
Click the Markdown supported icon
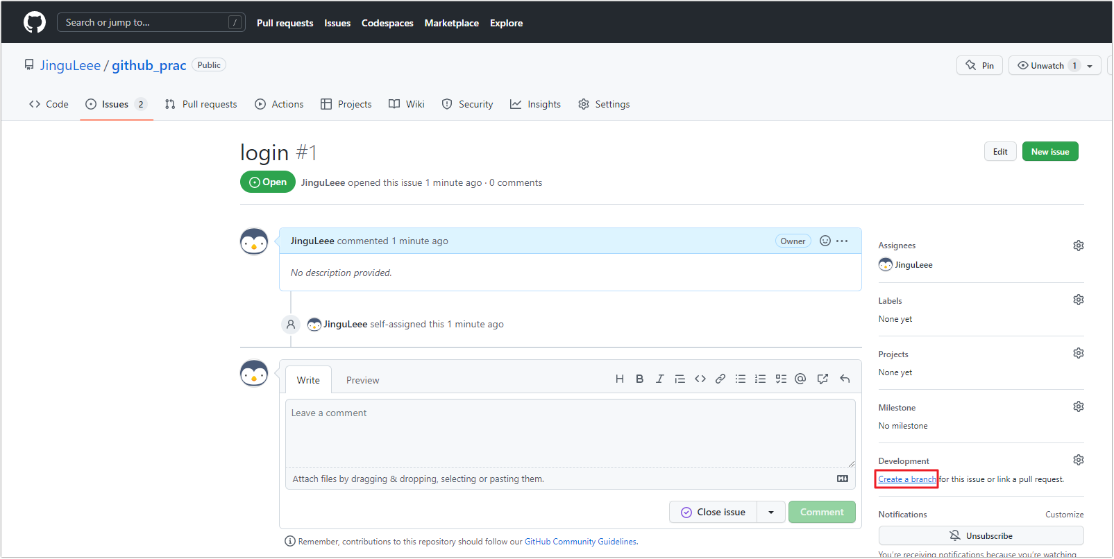843,479
